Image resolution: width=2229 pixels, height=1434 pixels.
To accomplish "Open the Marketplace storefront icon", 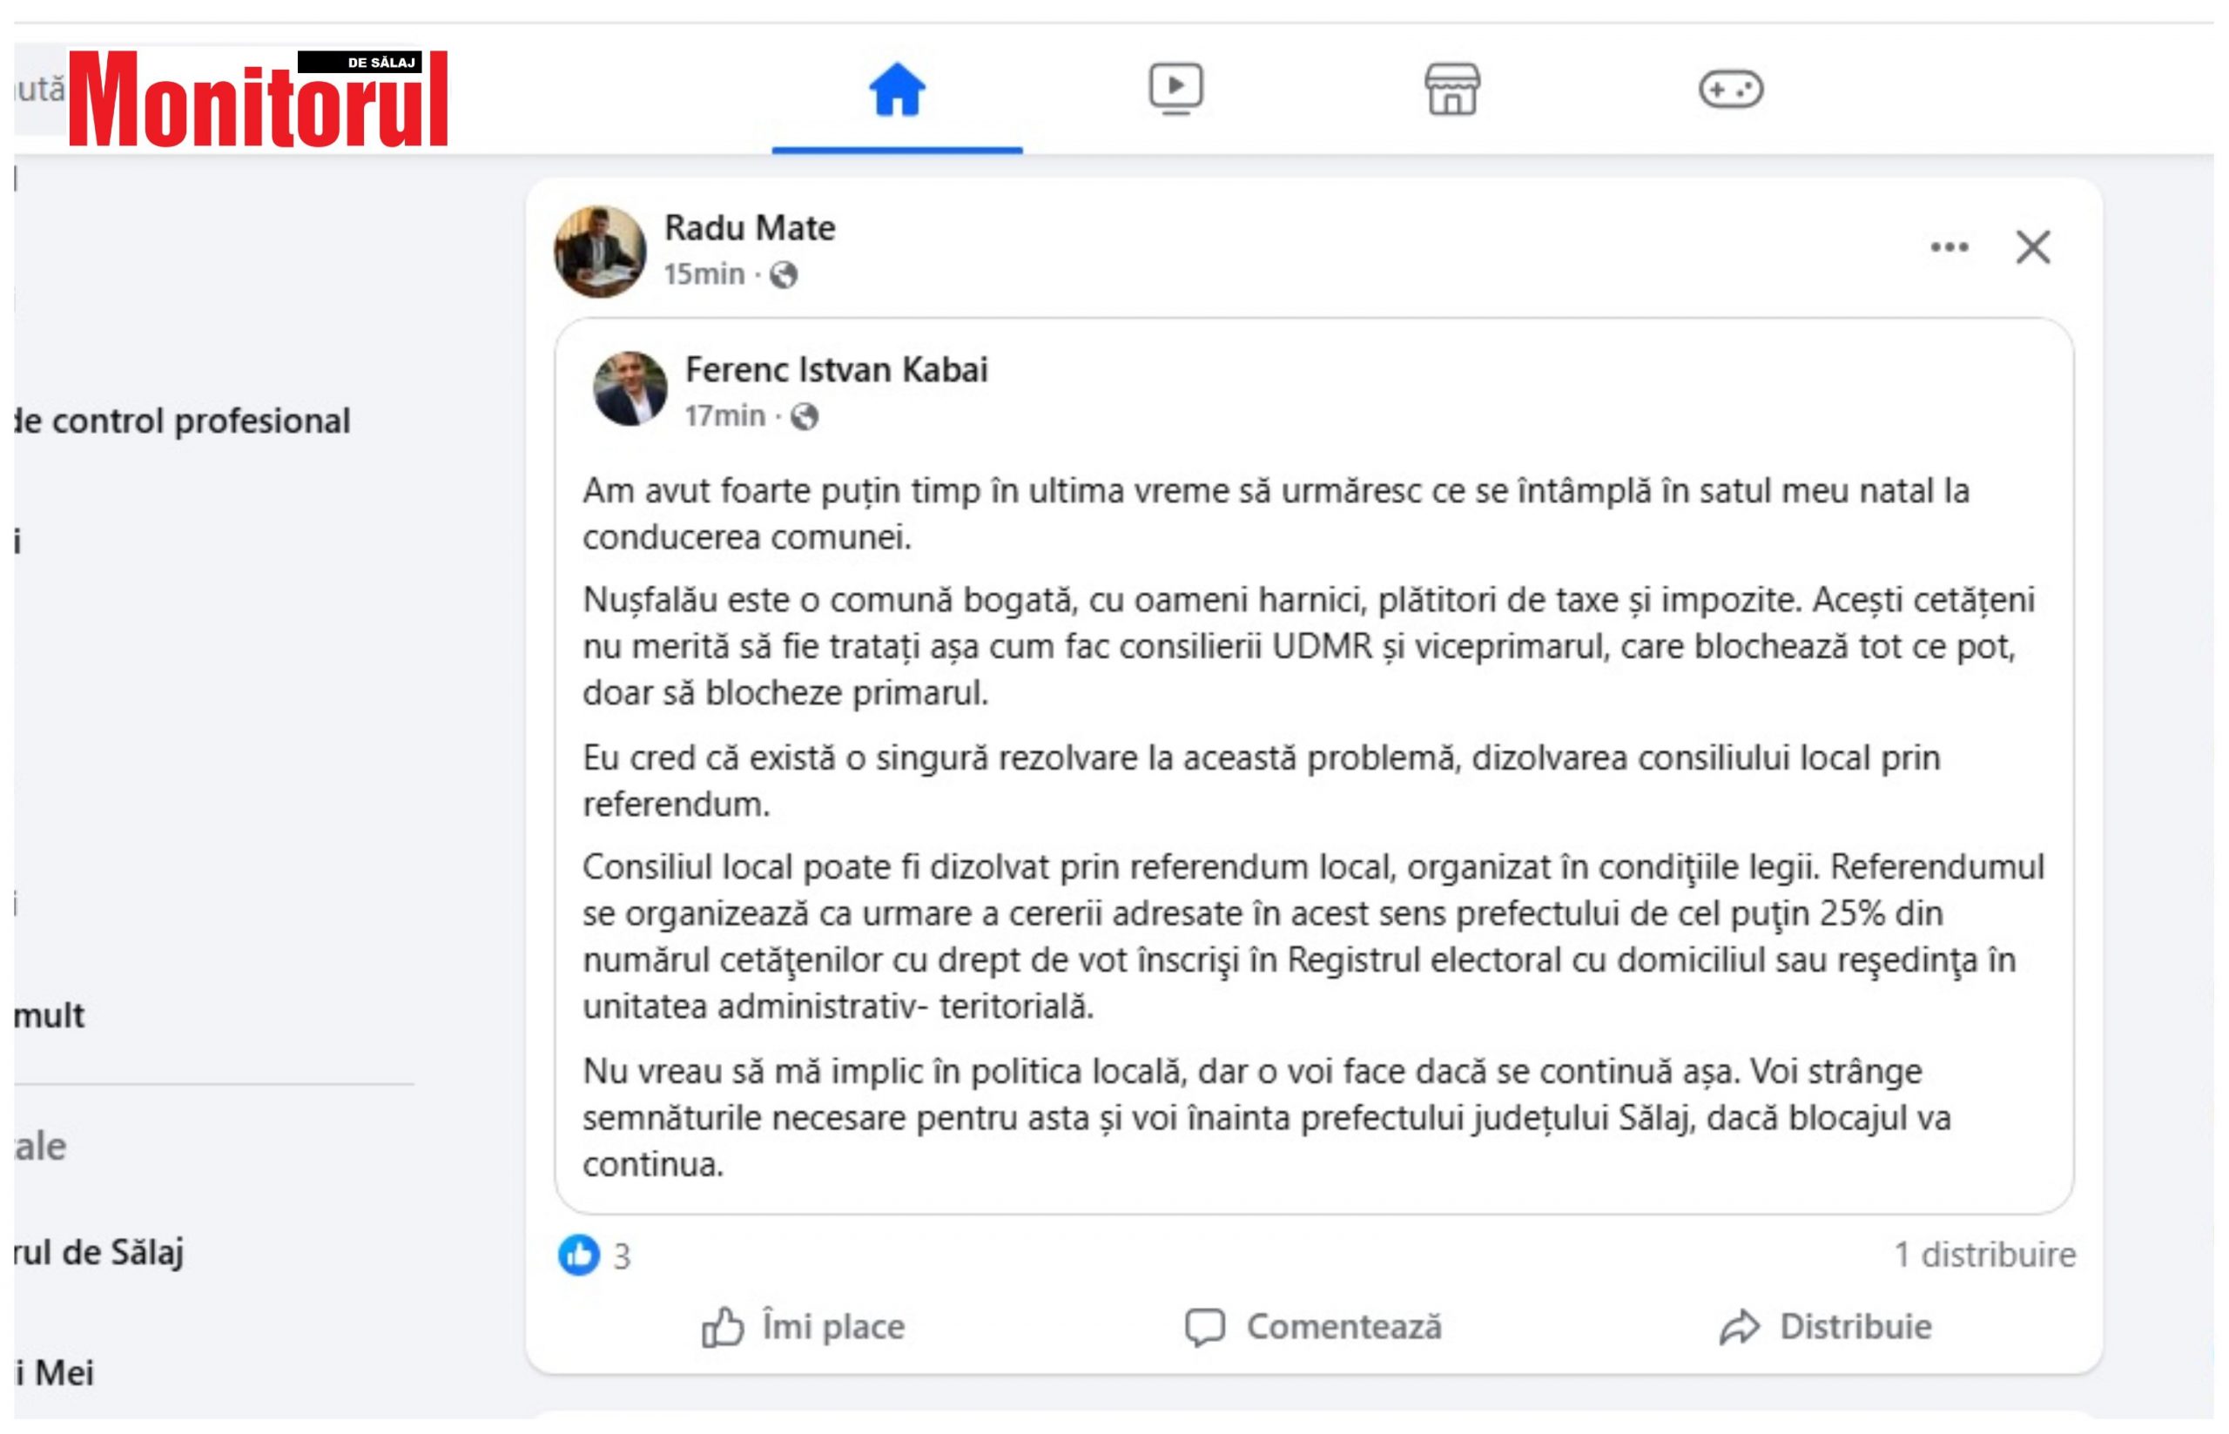I will click(x=1451, y=90).
